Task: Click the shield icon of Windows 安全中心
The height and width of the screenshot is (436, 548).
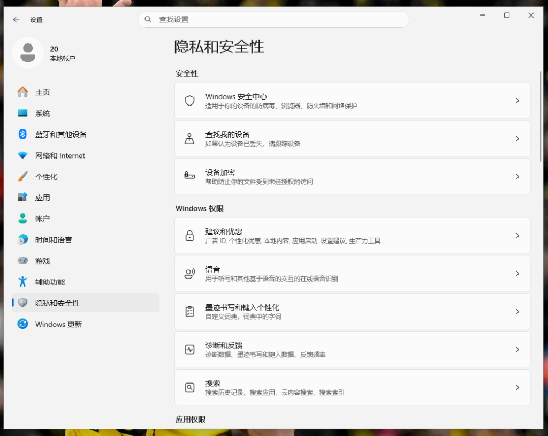Action: pyautogui.click(x=189, y=101)
